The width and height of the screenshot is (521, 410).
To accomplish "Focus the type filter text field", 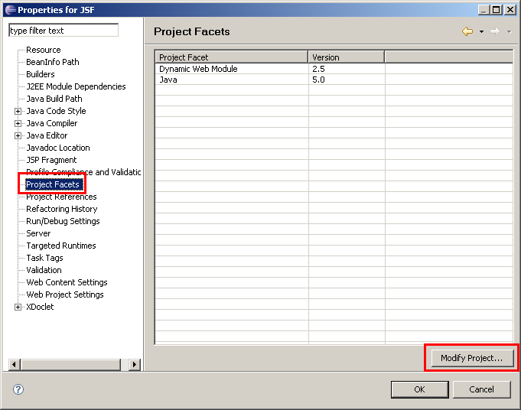I will [63, 31].
